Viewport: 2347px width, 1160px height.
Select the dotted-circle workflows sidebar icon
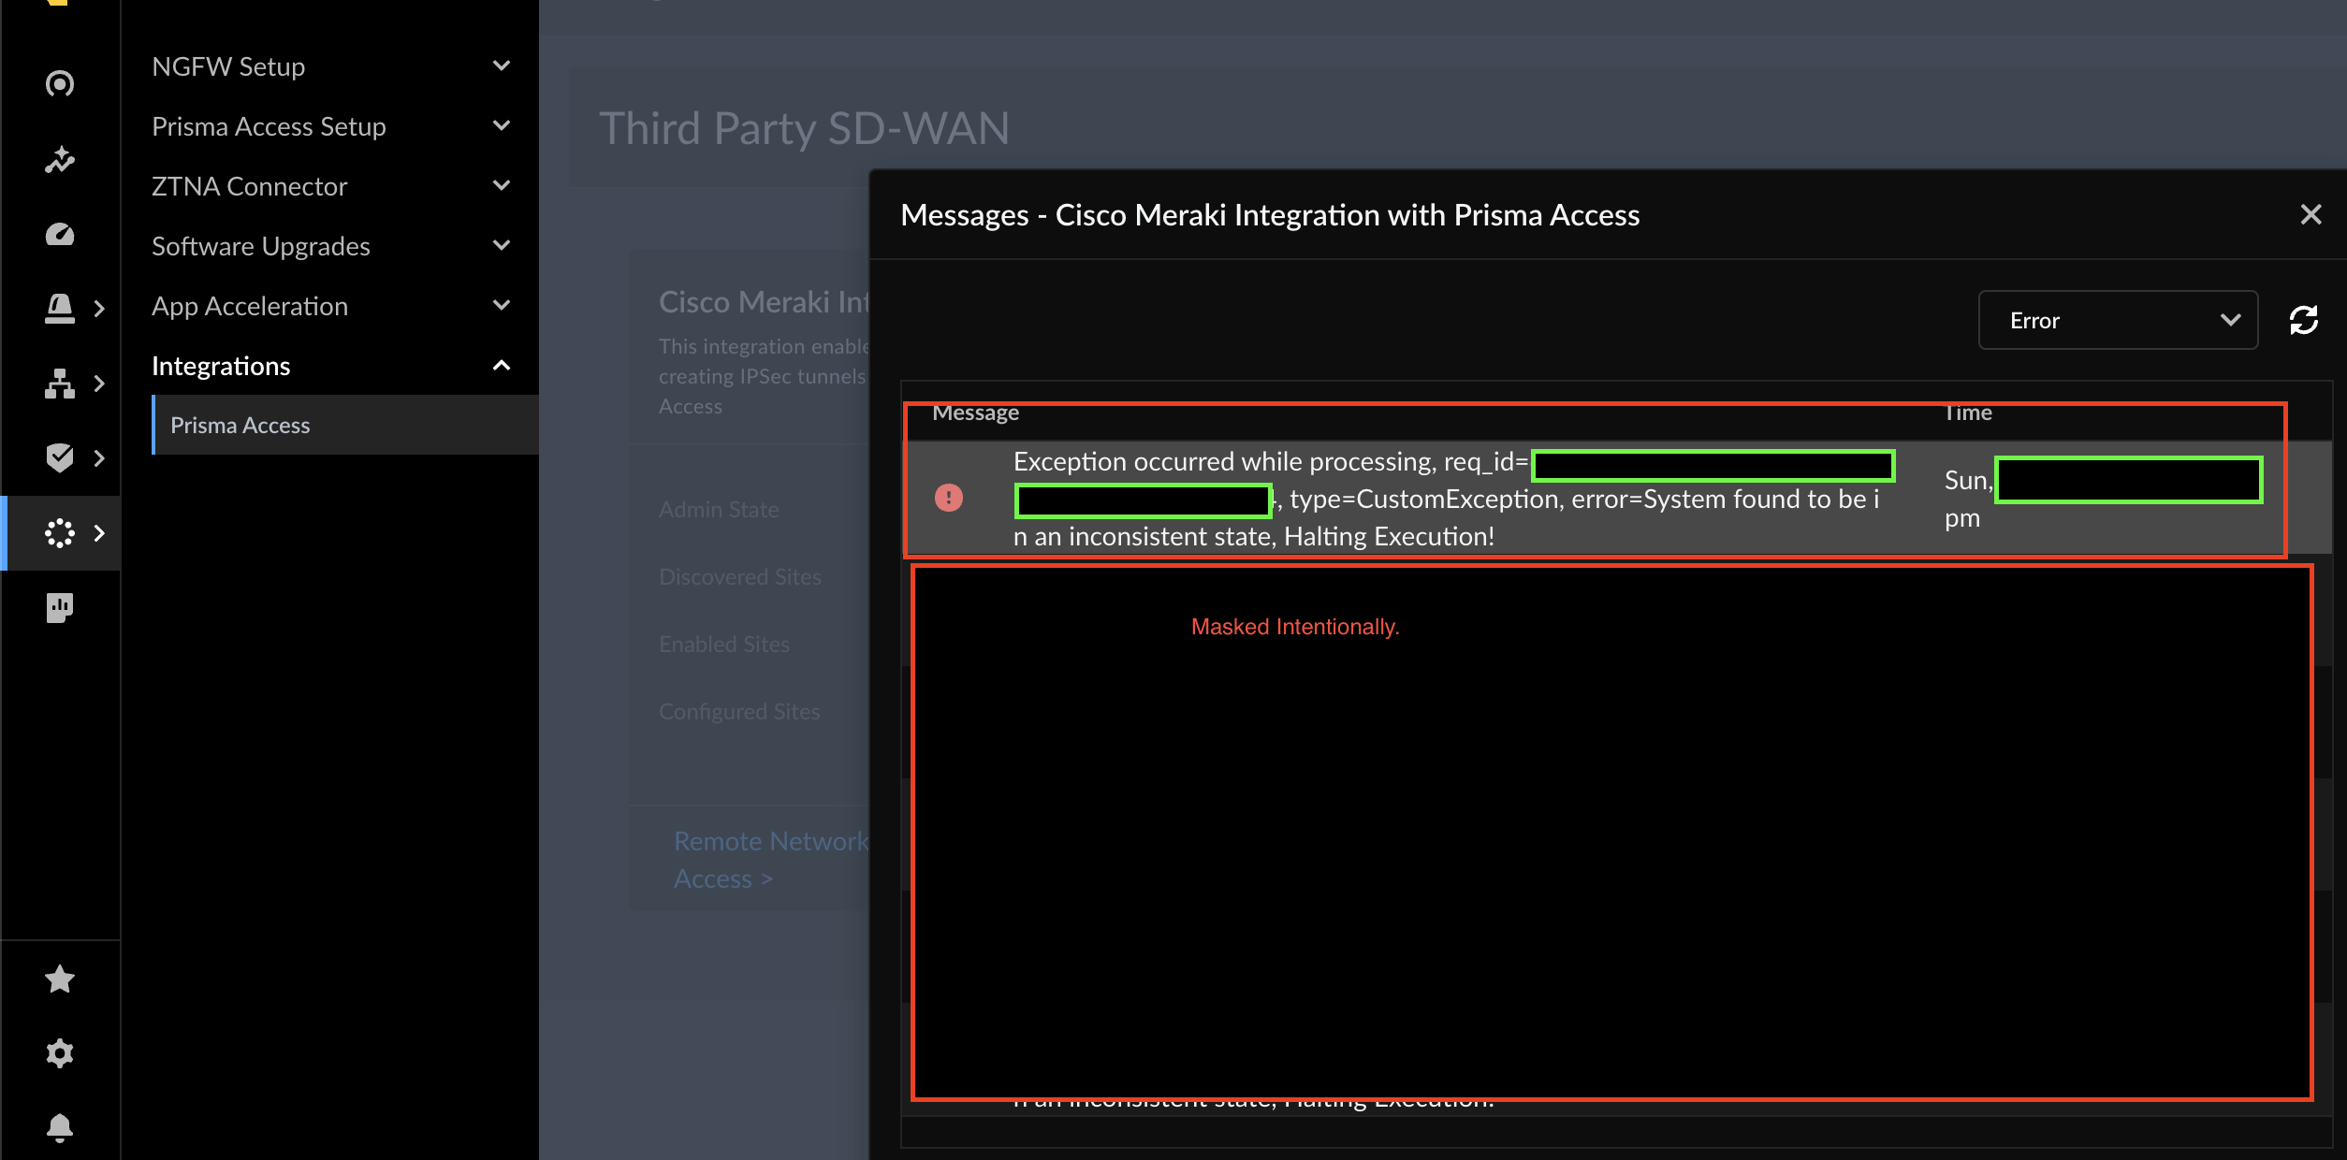(x=60, y=533)
